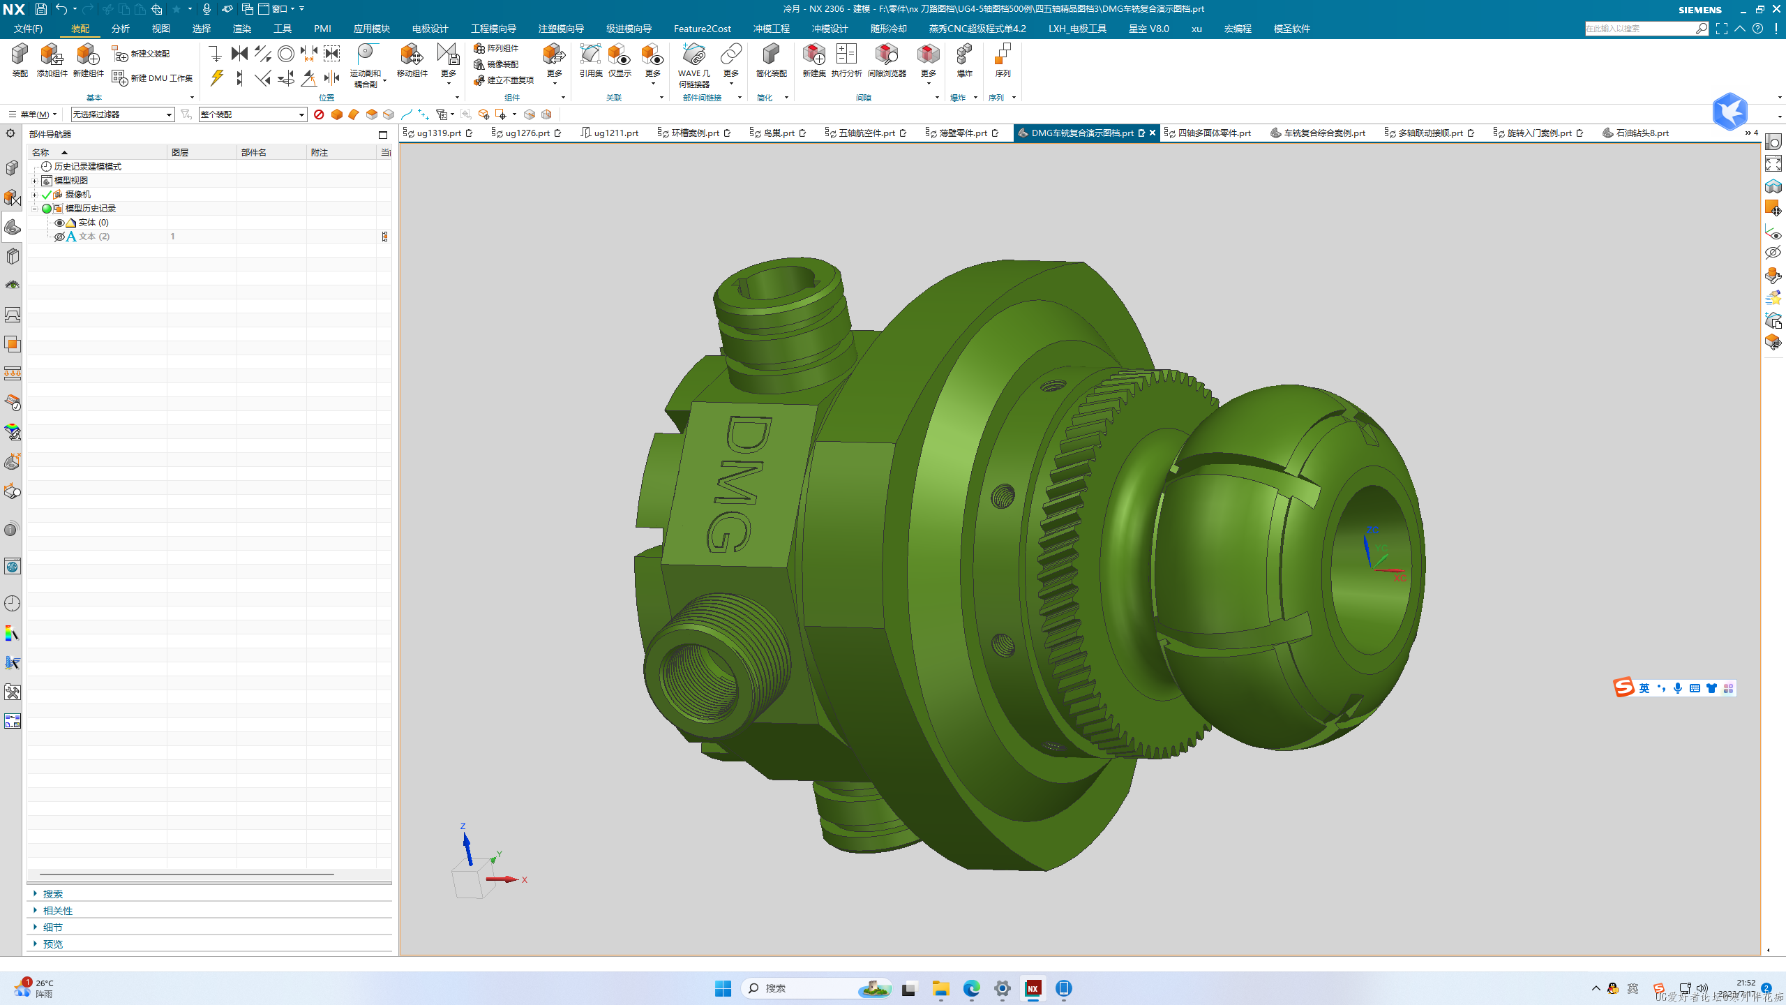Open Microsoft Edge from the taskbar
The image size is (1786, 1005).
(x=971, y=988)
